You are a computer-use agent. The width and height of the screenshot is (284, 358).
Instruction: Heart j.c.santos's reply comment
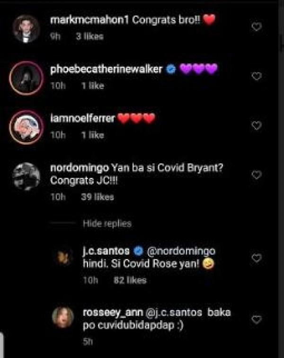(x=256, y=258)
